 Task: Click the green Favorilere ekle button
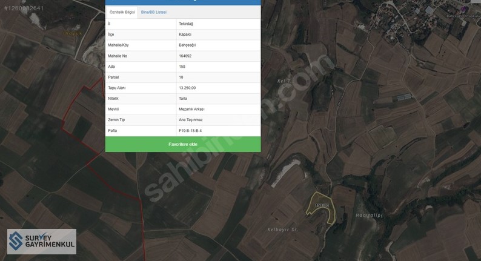pyautogui.click(x=183, y=144)
